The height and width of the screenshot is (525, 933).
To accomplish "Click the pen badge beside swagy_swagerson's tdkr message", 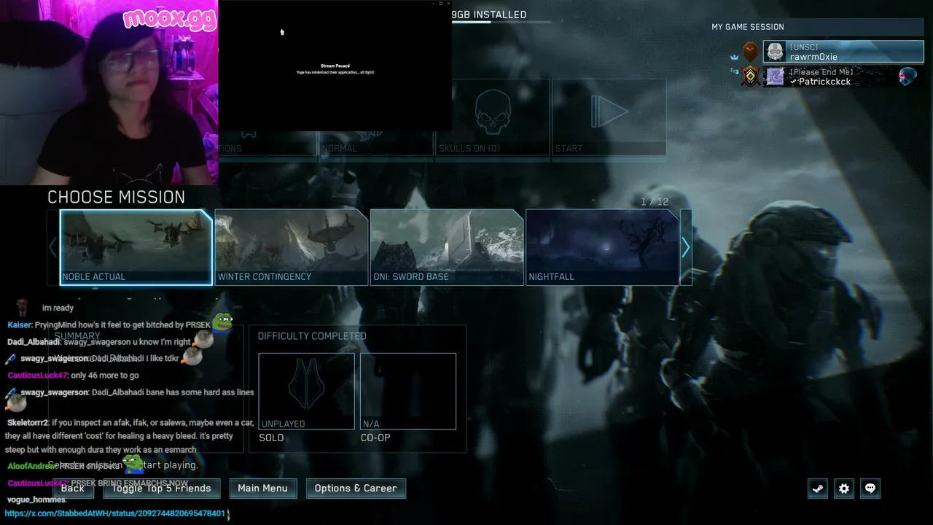I will coord(10,359).
